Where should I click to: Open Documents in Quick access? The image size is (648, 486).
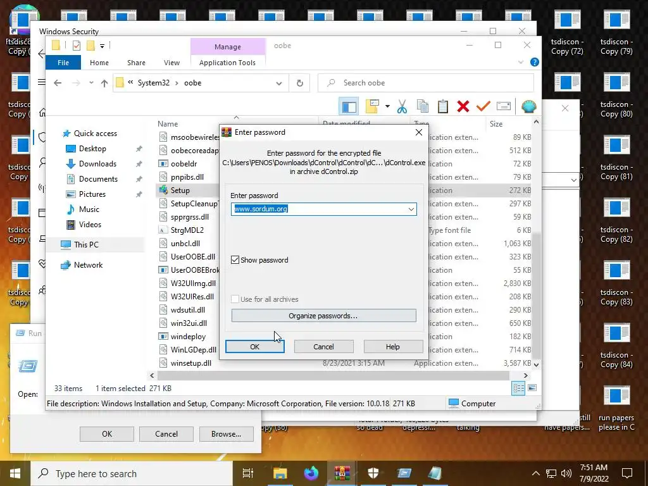pyautogui.click(x=98, y=179)
